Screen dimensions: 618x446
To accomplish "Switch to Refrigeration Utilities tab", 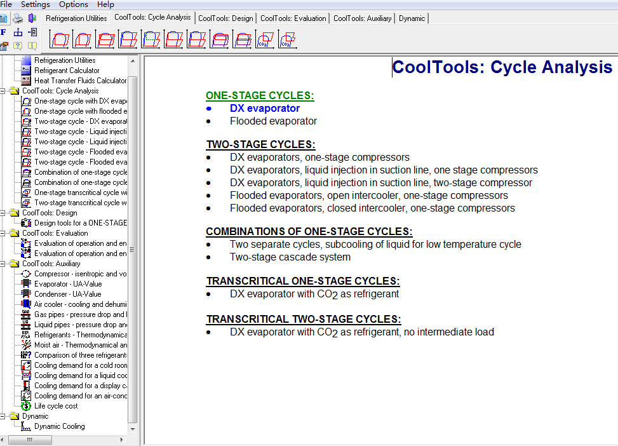I will pos(76,18).
